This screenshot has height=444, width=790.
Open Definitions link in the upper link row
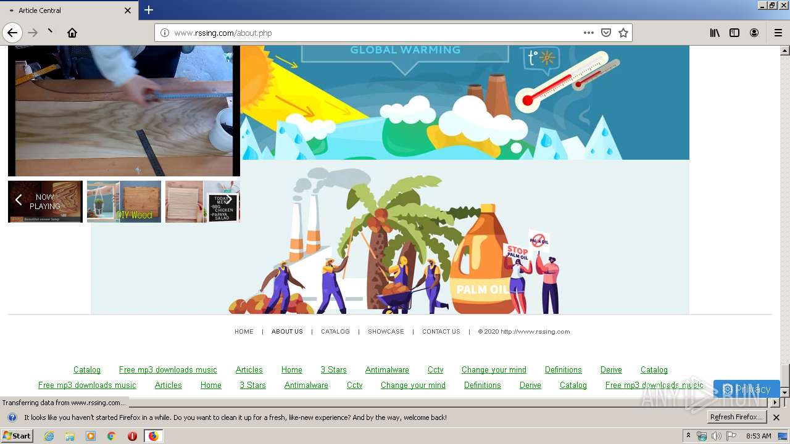[563, 370]
